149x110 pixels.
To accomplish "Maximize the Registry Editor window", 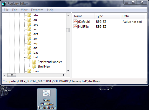I will 133,2.
